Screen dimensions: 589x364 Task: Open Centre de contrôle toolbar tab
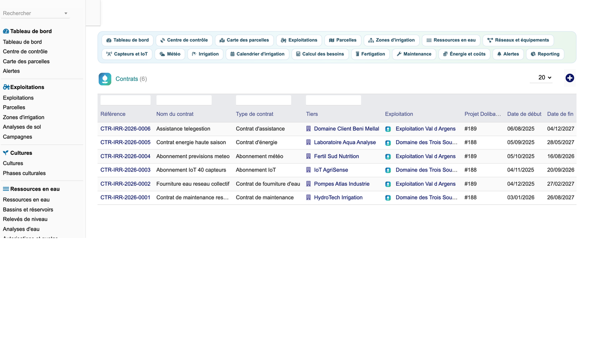click(184, 40)
